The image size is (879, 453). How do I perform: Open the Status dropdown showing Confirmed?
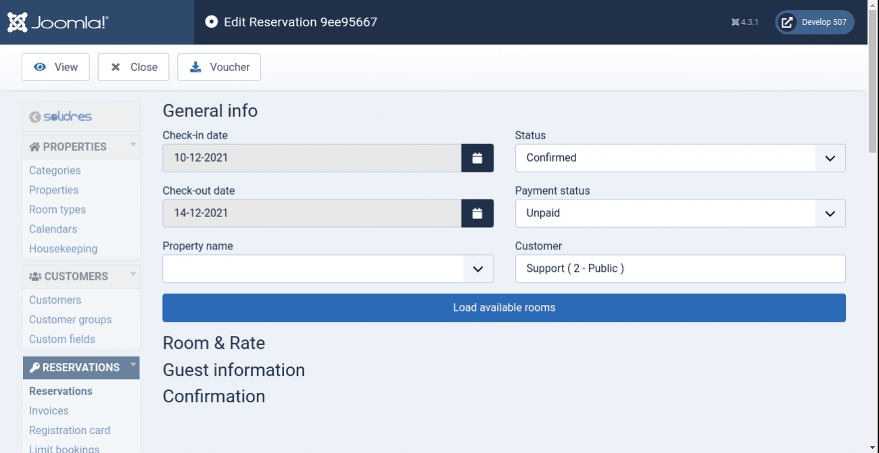680,158
